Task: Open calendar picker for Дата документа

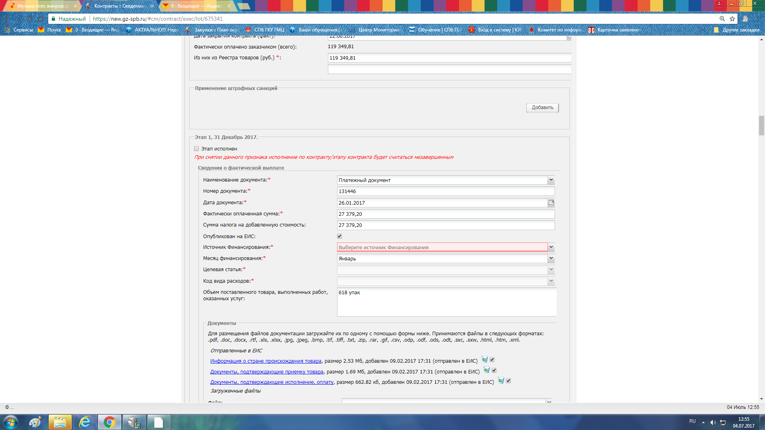Action: coord(551,203)
